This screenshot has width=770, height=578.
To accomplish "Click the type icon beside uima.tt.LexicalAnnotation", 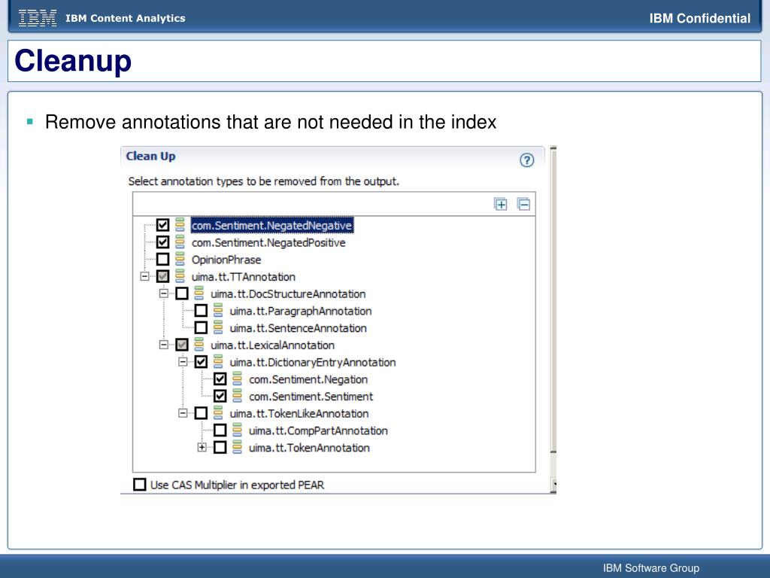I will [199, 345].
